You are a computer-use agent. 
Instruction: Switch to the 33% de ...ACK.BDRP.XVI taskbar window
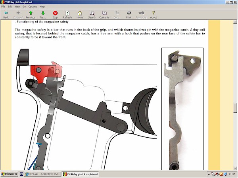[x=43, y=174]
